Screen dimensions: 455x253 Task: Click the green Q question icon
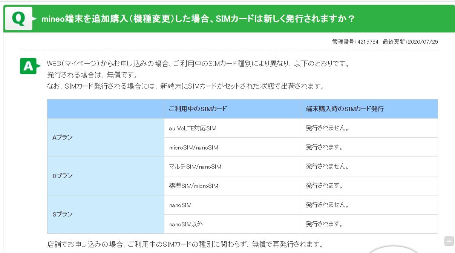click(19, 18)
